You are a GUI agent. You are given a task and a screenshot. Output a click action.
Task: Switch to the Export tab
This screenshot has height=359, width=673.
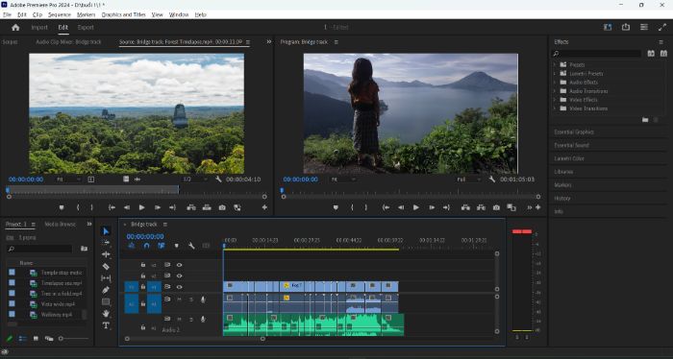click(86, 28)
